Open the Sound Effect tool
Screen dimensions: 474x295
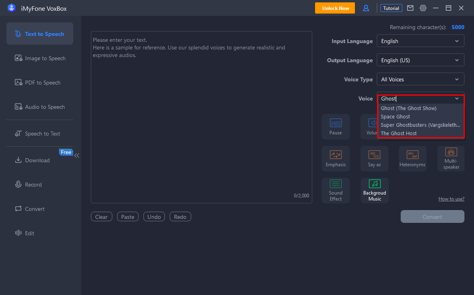coord(335,190)
